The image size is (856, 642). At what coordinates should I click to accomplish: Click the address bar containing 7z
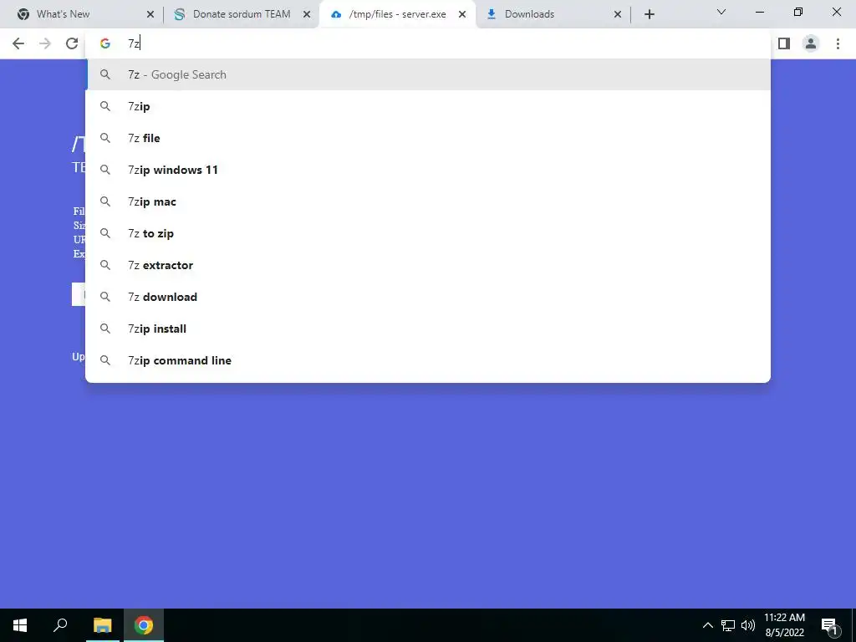[427, 43]
